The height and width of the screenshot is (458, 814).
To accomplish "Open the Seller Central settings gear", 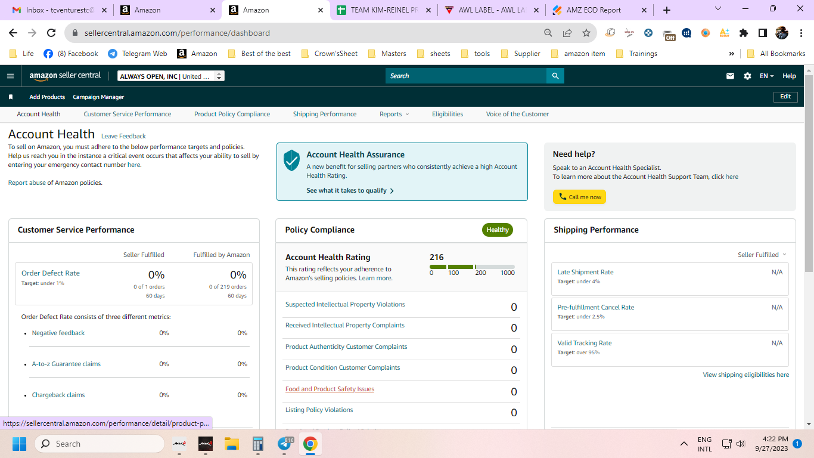I will click(x=747, y=76).
